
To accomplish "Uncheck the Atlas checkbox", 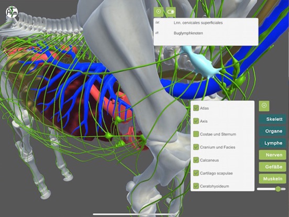I will pos(196,108).
